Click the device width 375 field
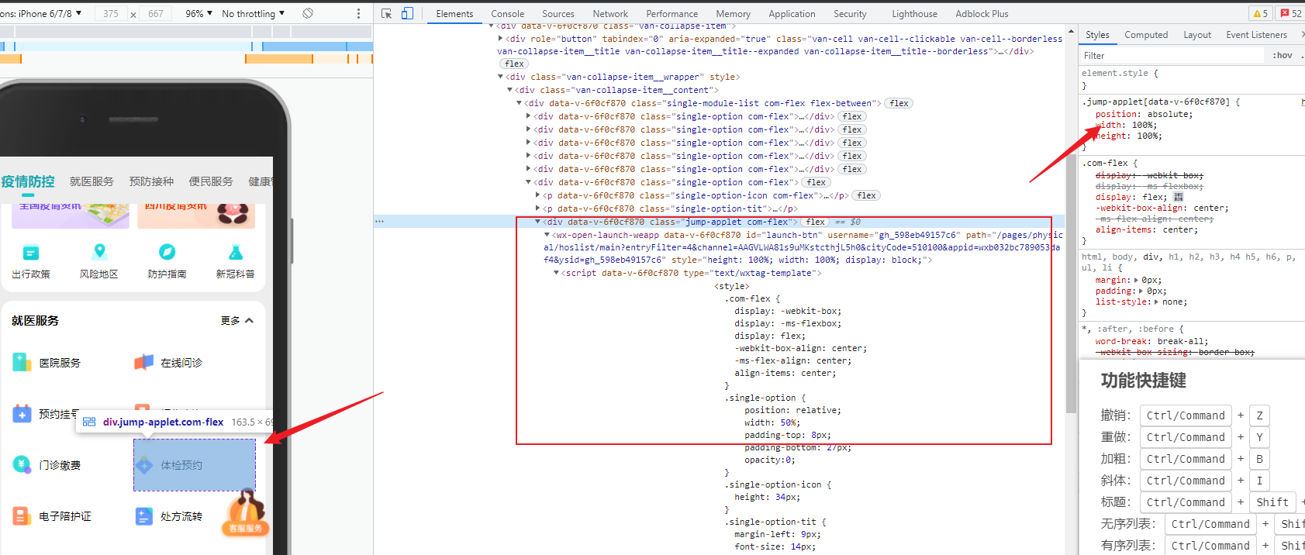Image resolution: width=1305 pixels, height=555 pixels. coord(111,13)
